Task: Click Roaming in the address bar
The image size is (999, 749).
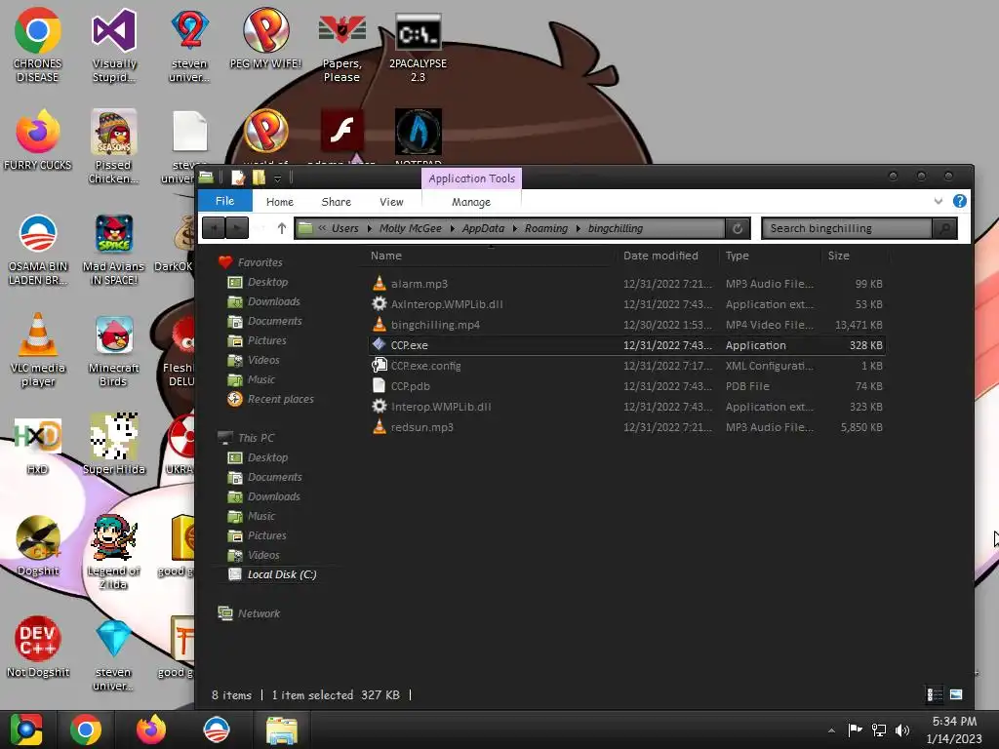Action: tap(546, 228)
